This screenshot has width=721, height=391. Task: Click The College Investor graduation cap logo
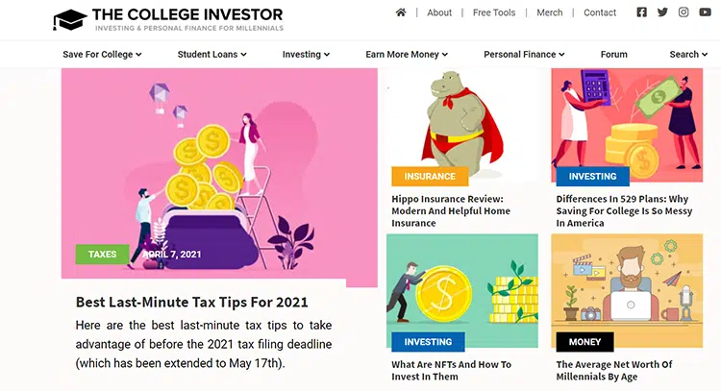69,18
